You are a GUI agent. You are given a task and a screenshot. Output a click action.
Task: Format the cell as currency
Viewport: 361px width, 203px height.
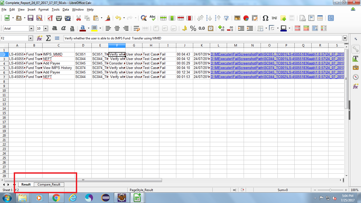(185, 28)
